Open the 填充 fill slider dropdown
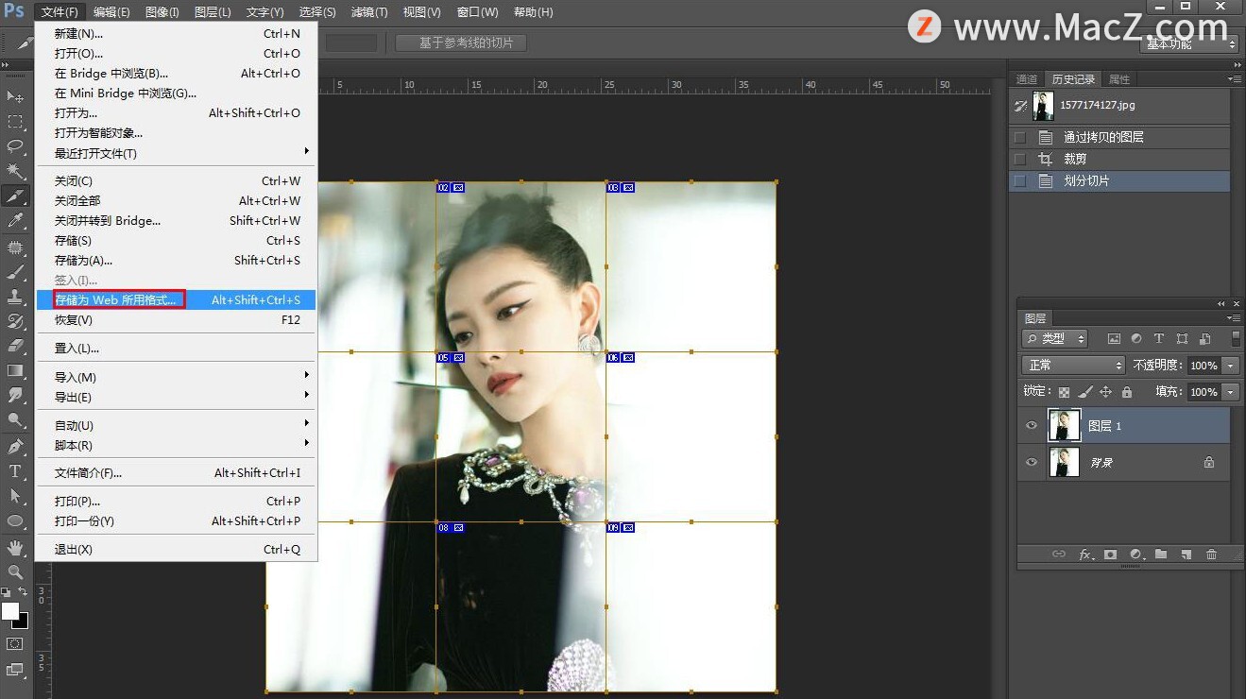 point(1230,391)
